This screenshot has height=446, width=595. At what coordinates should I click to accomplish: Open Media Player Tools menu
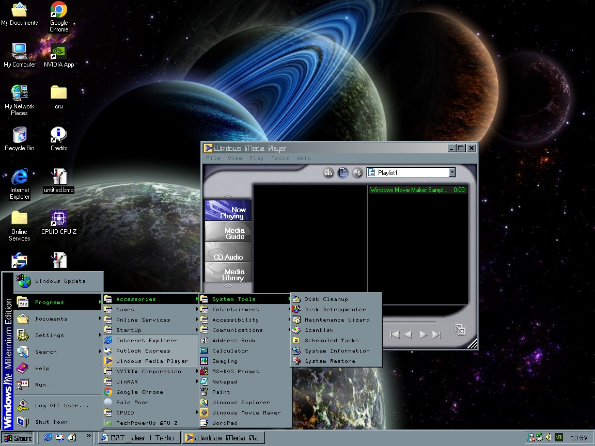coord(280,158)
